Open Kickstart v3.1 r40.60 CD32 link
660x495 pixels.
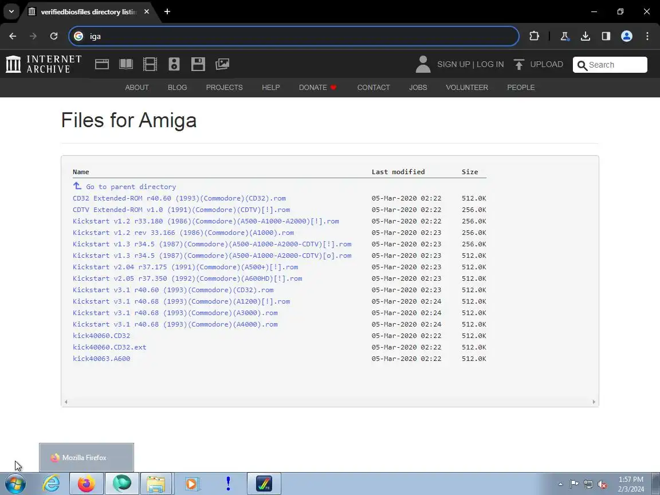click(173, 290)
